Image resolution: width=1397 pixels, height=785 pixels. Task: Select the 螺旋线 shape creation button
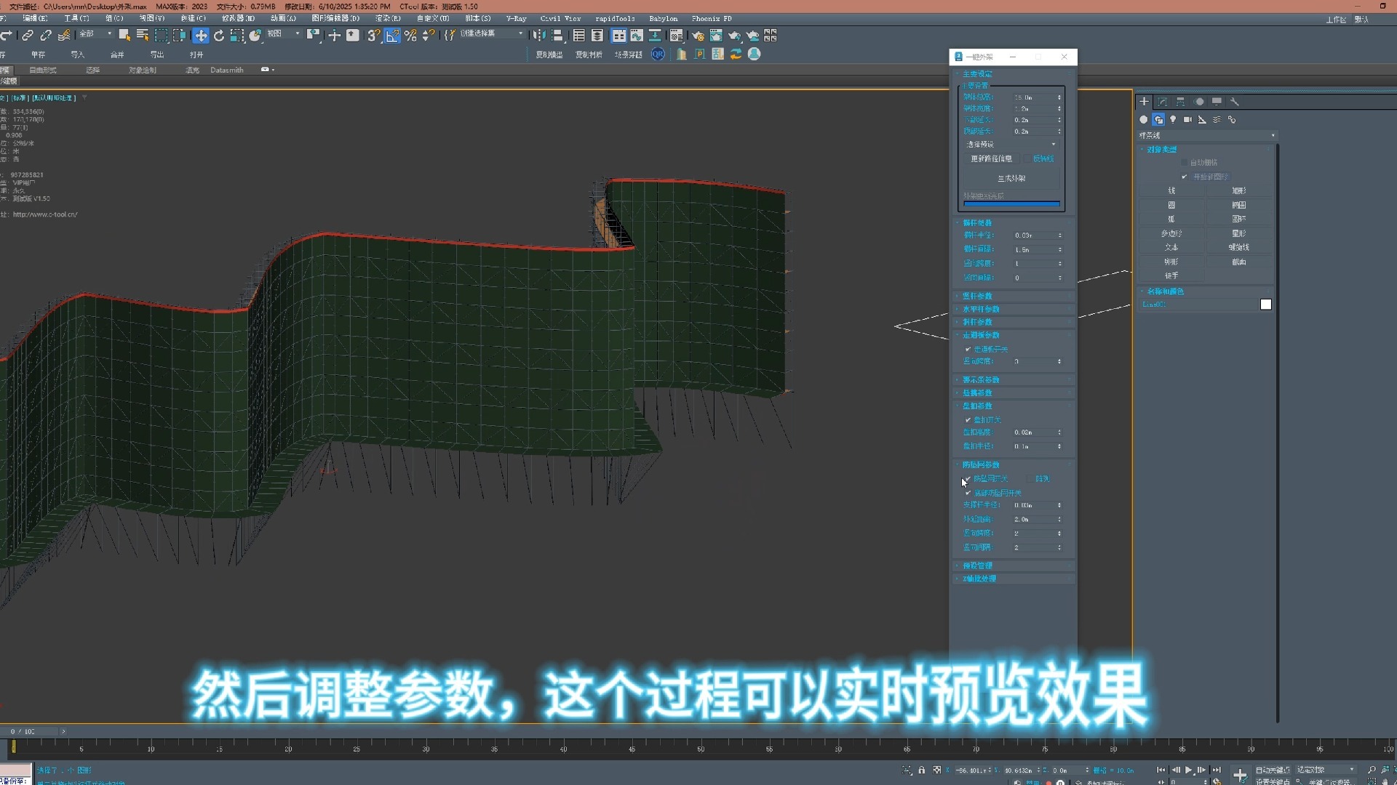1241,246
